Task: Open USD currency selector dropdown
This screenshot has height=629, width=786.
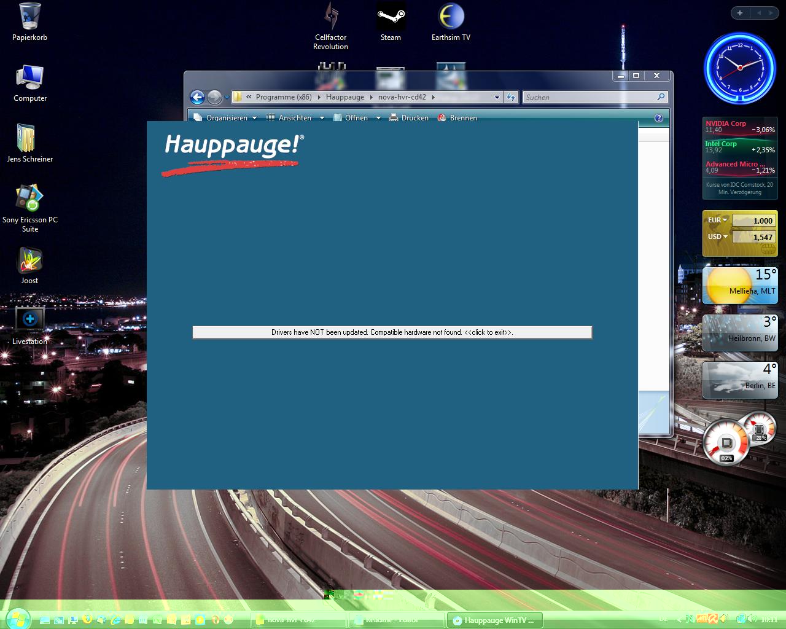Action: click(x=717, y=236)
